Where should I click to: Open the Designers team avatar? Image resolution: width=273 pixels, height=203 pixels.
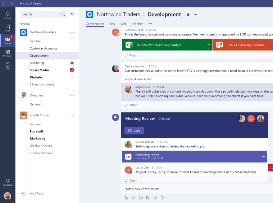23,95
